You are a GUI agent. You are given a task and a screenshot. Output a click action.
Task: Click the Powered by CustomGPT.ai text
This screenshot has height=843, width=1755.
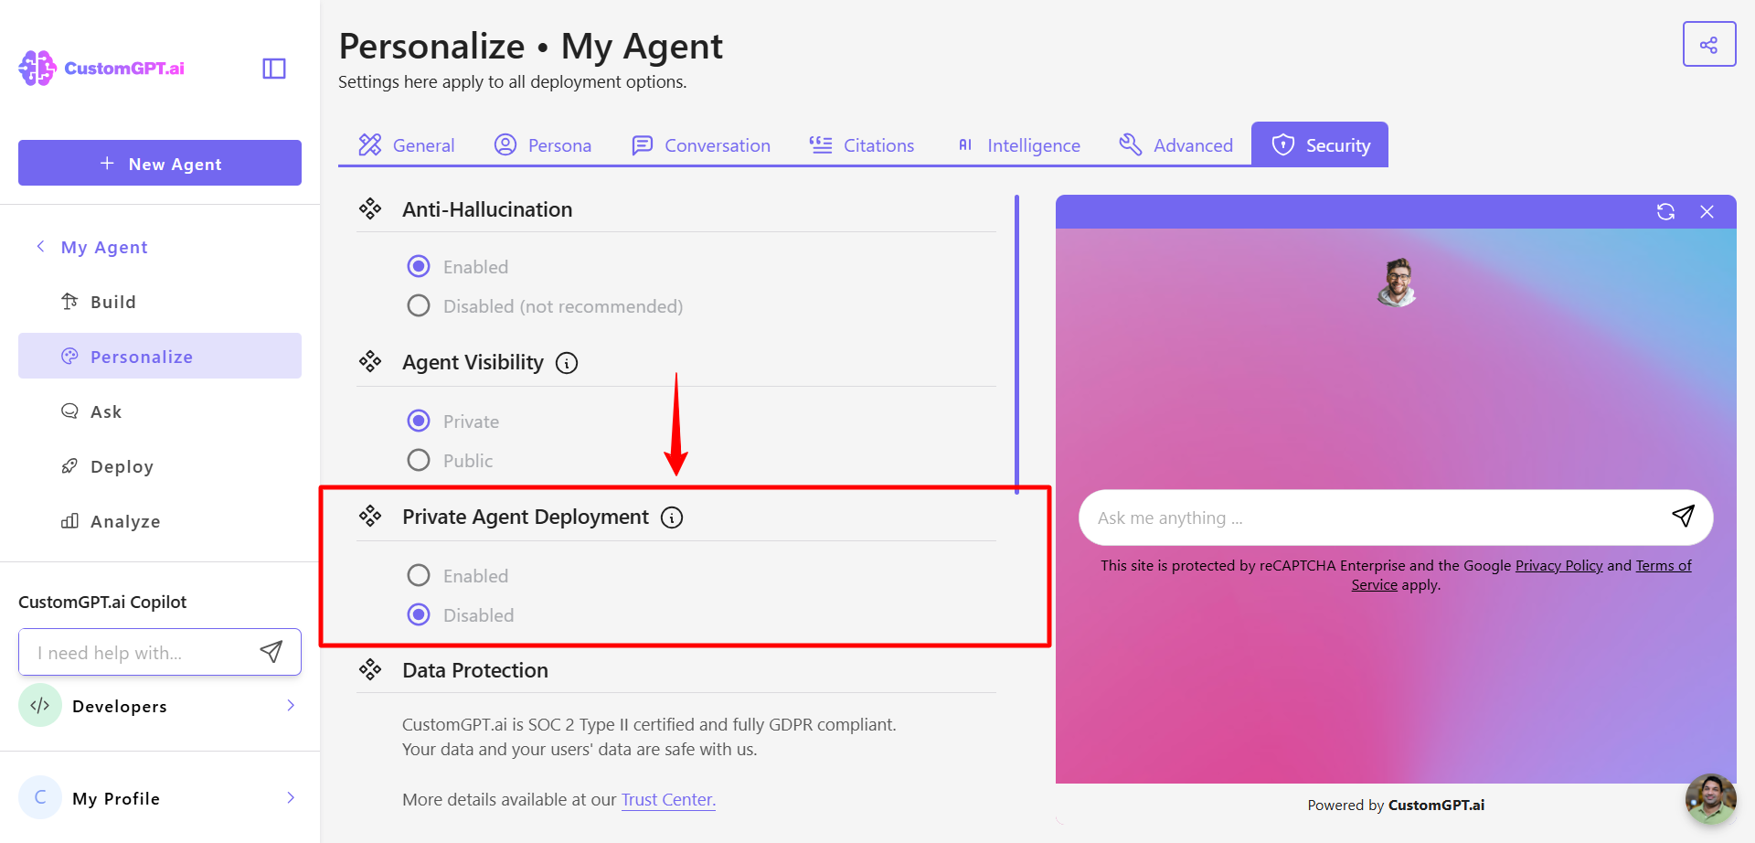tap(1396, 806)
